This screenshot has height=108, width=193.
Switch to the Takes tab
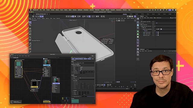pos(147,16)
